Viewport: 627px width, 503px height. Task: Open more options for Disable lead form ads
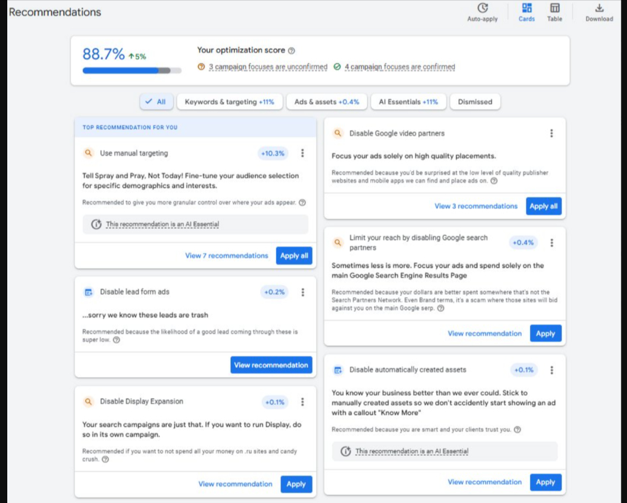(x=303, y=292)
